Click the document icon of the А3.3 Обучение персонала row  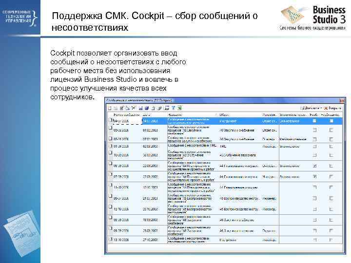click(x=110, y=152)
